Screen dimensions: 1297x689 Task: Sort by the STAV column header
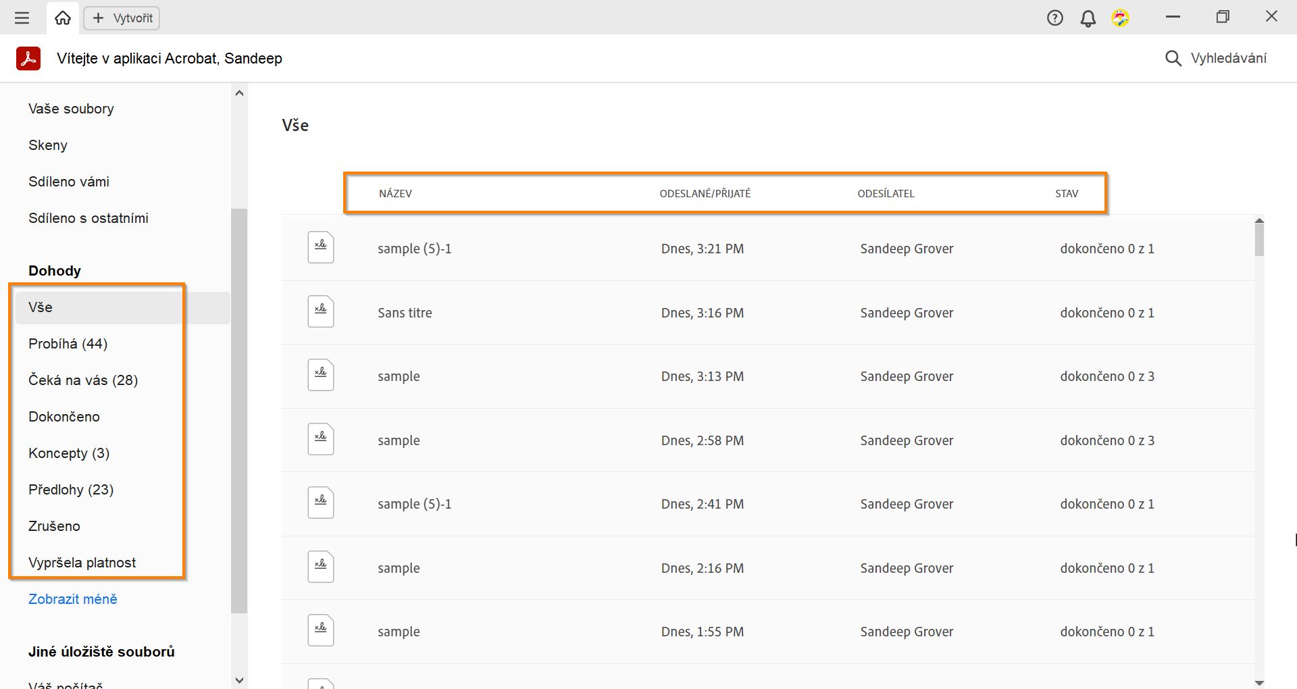point(1067,194)
